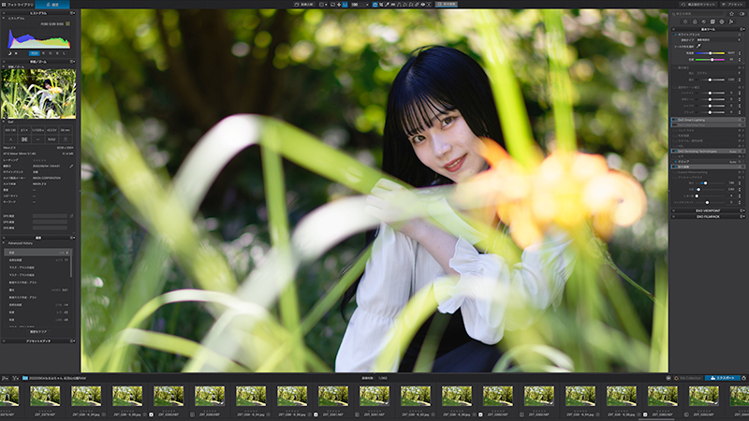Viewport: 749px width, 421px height.
Task: Toggle the show-active-corrections-only switch near search
Action: (x=742, y=14)
